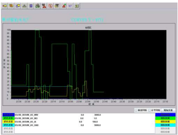Open blue 颜色设置 for 03LRB_003UM_AS_MW
The width and height of the screenshot is (178, 135).
(8, 115)
